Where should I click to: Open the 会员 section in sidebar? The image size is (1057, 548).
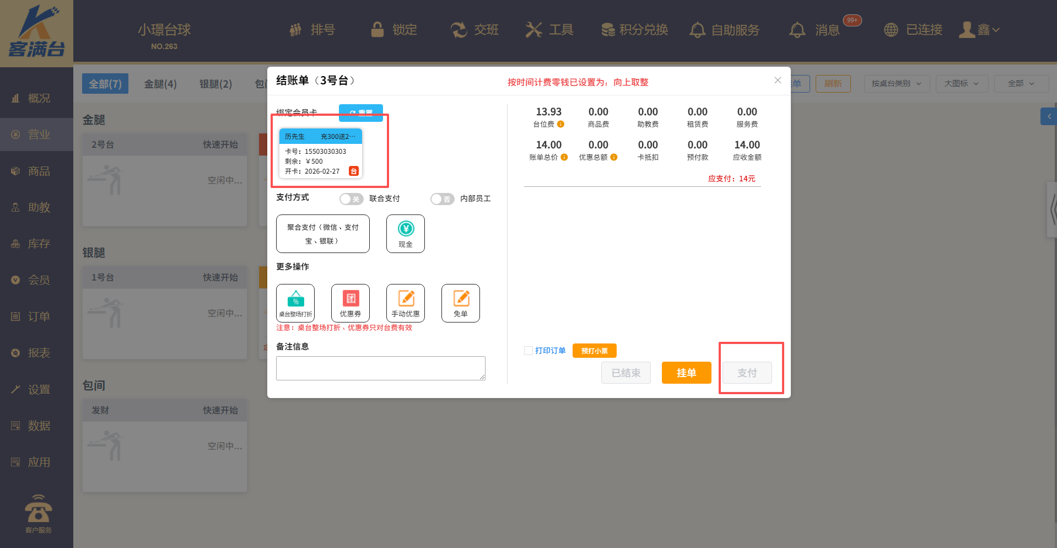39,280
